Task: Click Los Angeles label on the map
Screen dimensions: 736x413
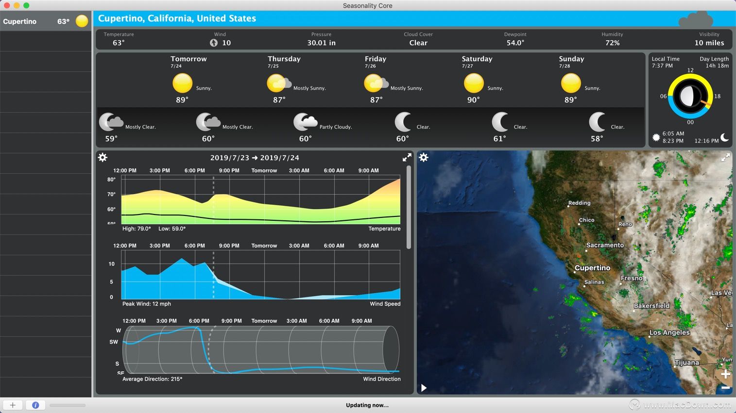Action: [669, 332]
